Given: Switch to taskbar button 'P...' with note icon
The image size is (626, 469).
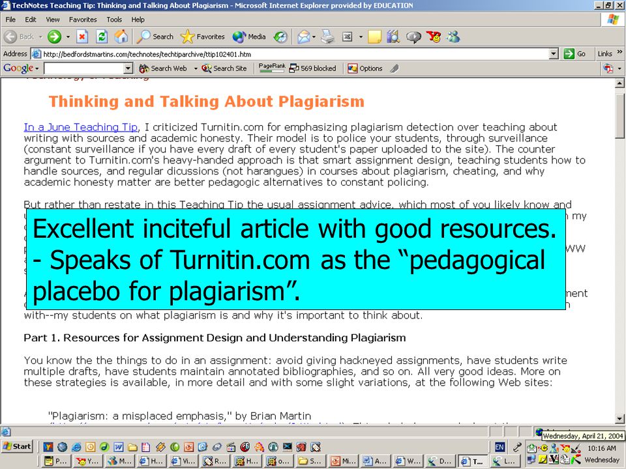Looking at the screenshot, I should pos(56,461).
